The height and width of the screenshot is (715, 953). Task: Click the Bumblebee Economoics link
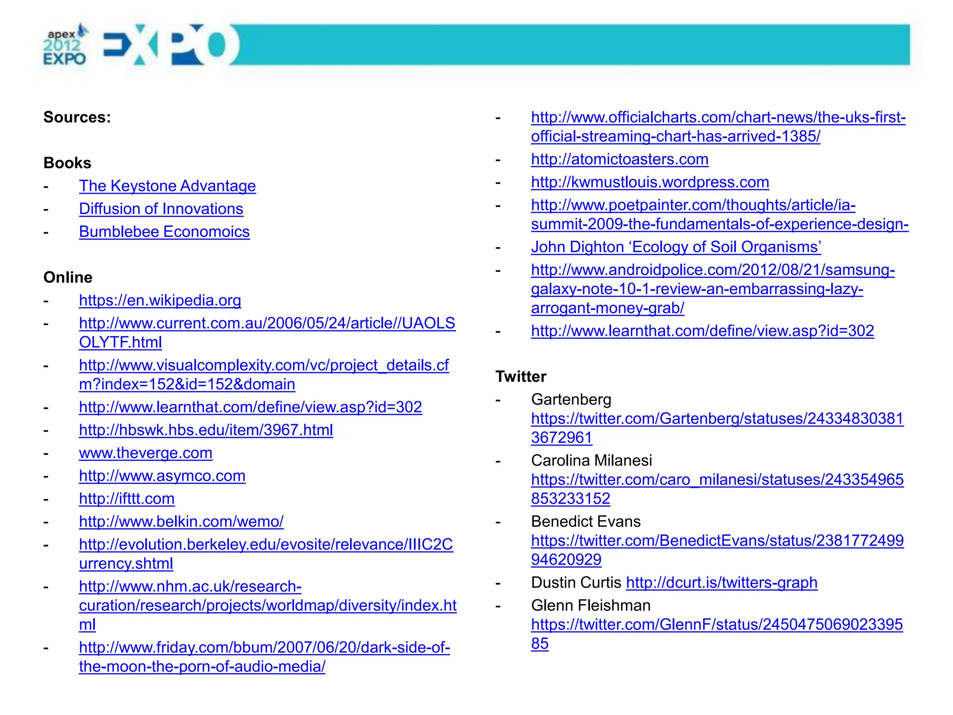click(164, 231)
